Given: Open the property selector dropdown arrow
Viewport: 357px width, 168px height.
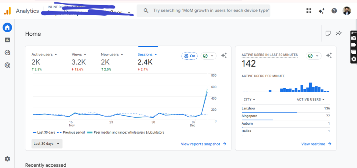Looking at the screenshot, I should (129, 13).
